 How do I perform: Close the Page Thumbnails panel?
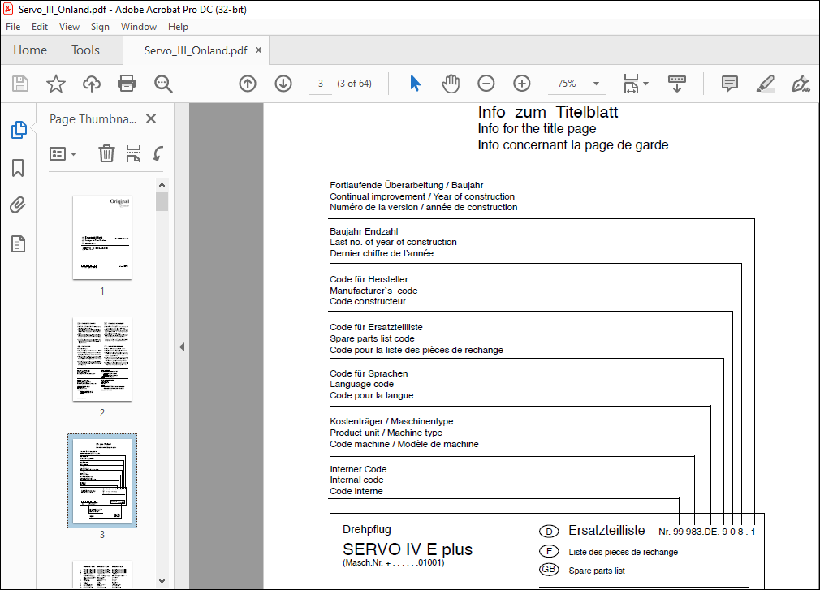tap(151, 118)
